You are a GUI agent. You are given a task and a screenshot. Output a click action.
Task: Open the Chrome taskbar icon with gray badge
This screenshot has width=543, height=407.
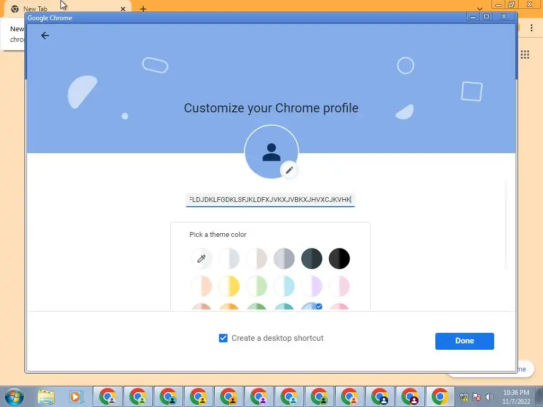[x=108, y=396]
